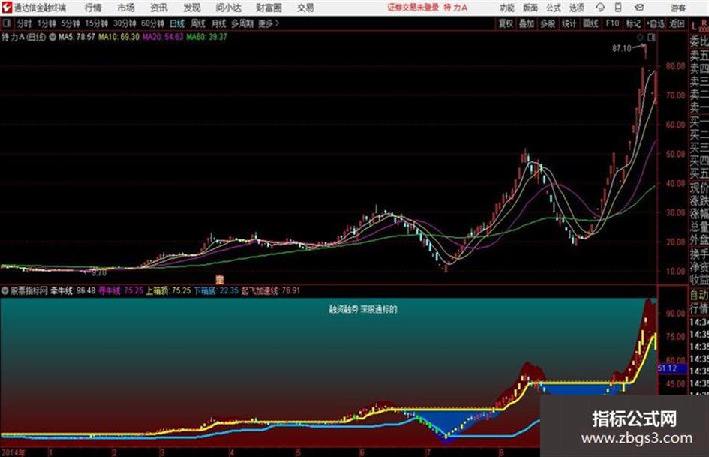Select the 月线 monthly period tab
The height and width of the screenshot is (457, 709).
click(219, 23)
